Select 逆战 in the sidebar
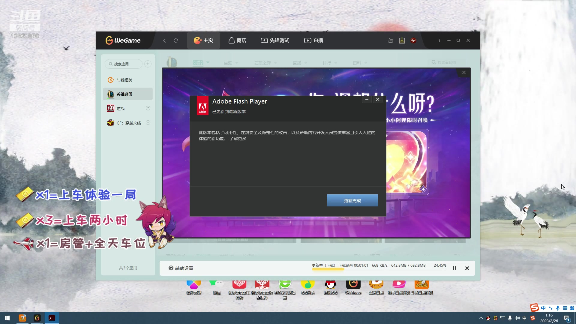The height and width of the screenshot is (324, 576). pyautogui.click(x=128, y=108)
